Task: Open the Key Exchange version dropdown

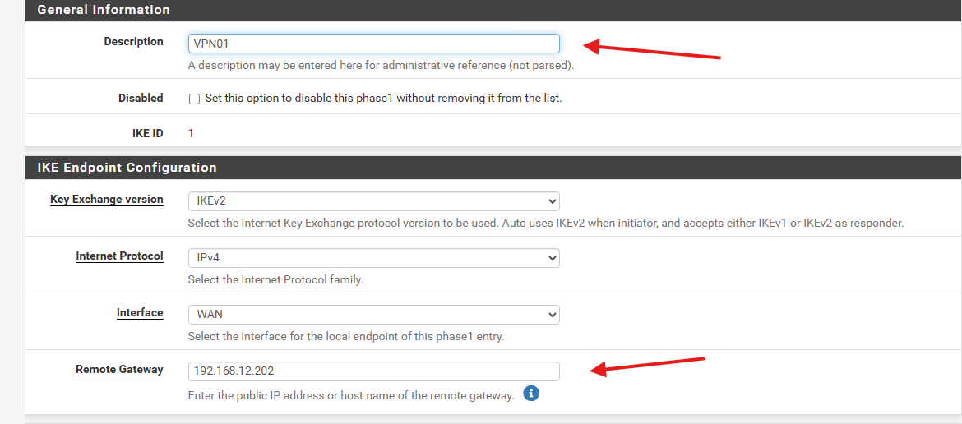Action: pos(373,201)
